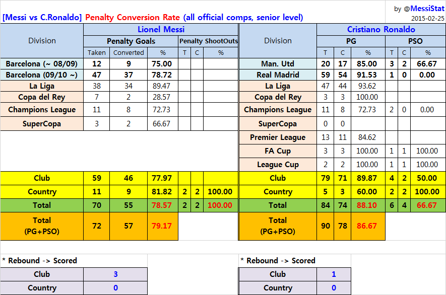Select the 'Lionel Messi' header cell
This screenshot has height=295, width=446.
coord(161,30)
